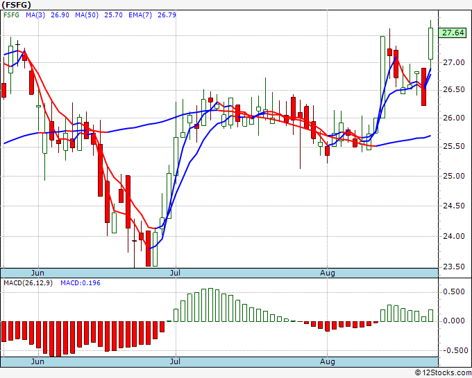Click the MA(50) legend label
Screen dimensions: 472x378
pyautogui.click(x=87, y=15)
